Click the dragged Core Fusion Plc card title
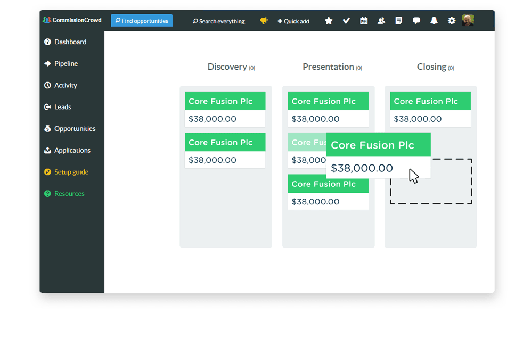The image size is (523, 346). [x=373, y=145]
